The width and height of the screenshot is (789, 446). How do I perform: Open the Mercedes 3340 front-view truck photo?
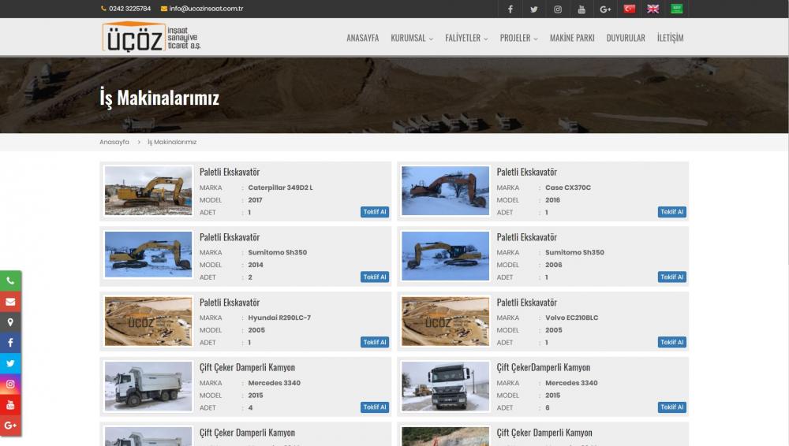click(445, 386)
